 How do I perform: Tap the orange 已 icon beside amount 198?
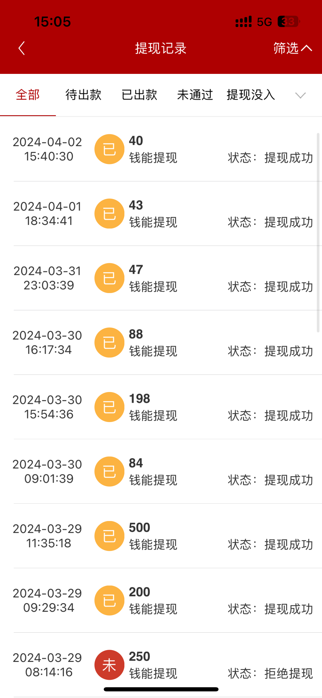tap(109, 407)
